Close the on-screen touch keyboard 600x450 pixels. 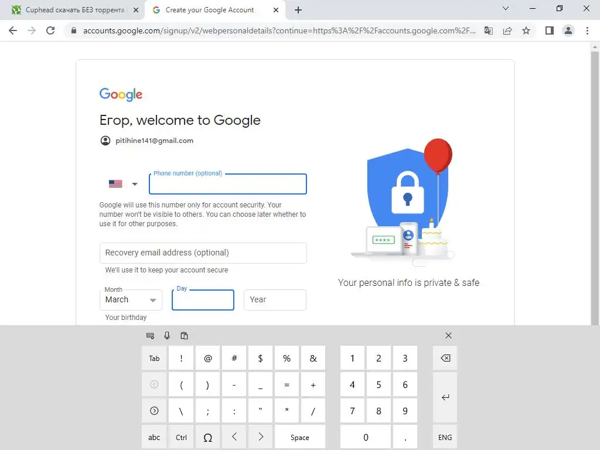click(448, 336)
